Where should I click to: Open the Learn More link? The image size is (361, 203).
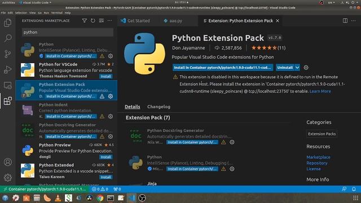coord(320,91)
